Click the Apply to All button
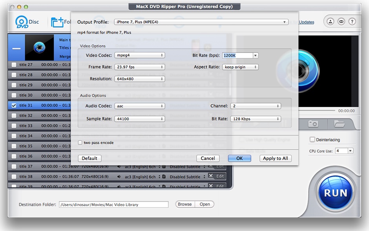This screenshot has width=369, height=231. pos(275,158)
